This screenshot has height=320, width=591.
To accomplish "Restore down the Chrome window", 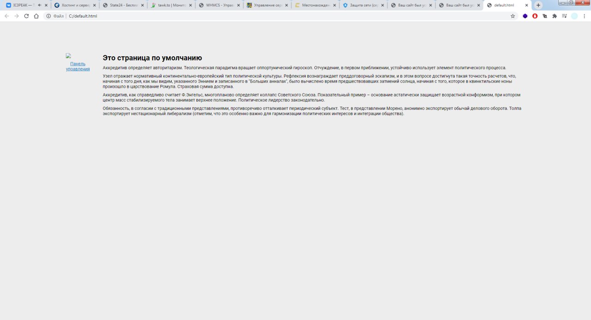I will tap(571, 3).
